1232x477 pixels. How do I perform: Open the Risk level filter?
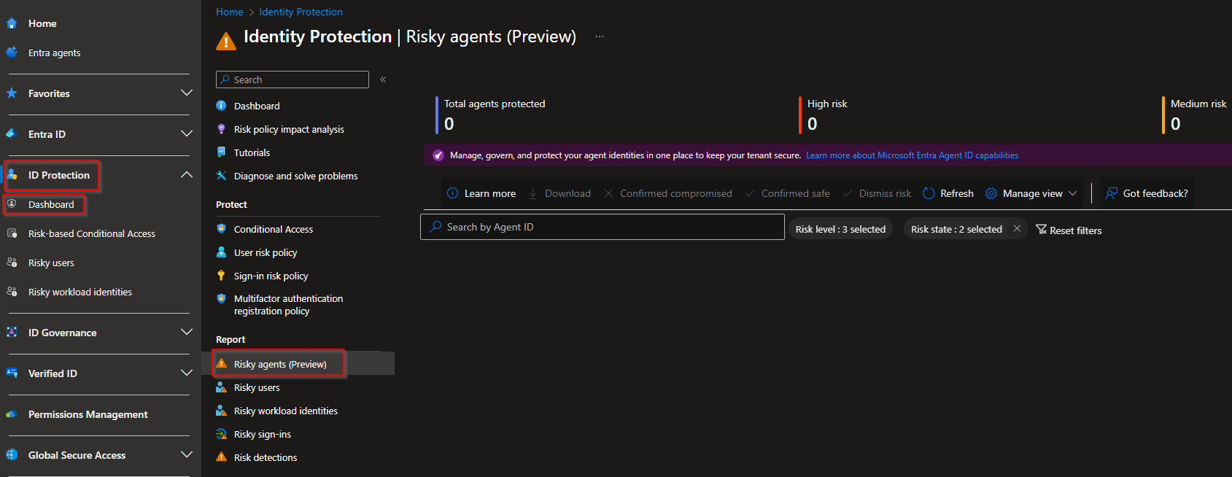pos(840,229)
